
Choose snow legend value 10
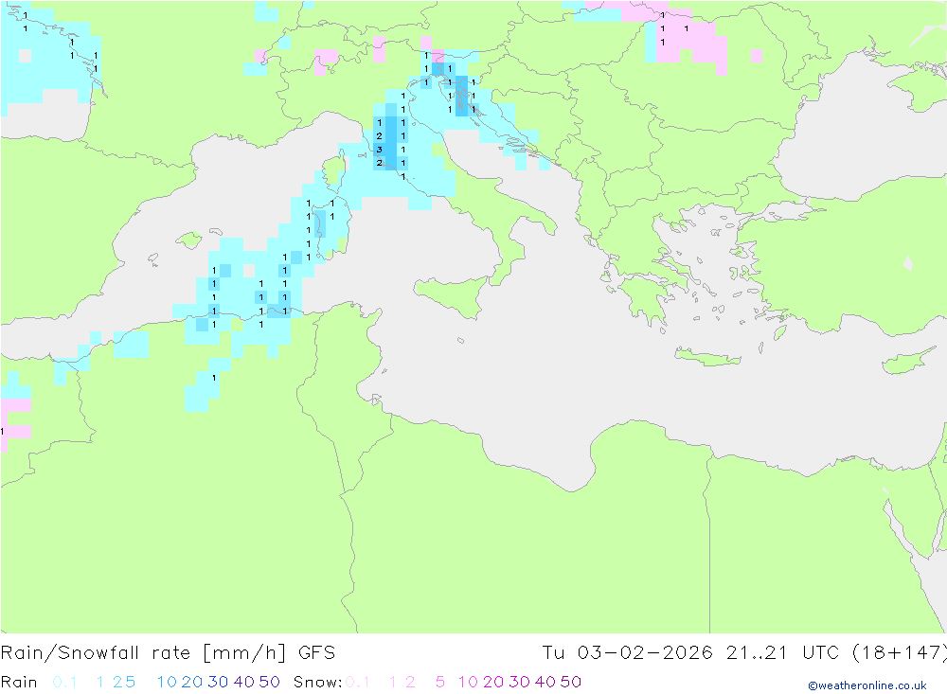click(468, 682)
